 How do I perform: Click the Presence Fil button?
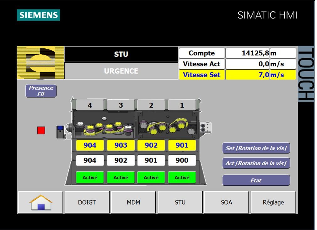41,91
